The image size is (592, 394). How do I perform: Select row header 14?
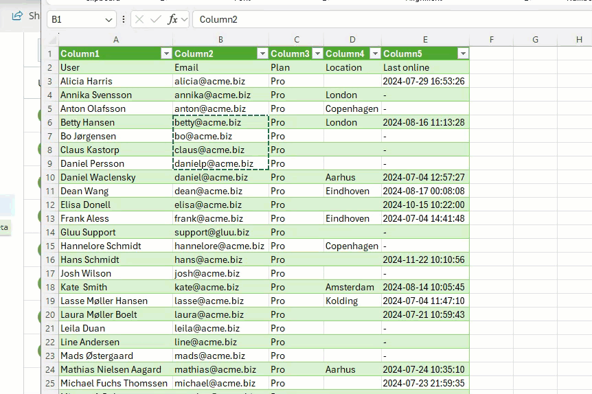pyautogui.click(x=49, y=232)
